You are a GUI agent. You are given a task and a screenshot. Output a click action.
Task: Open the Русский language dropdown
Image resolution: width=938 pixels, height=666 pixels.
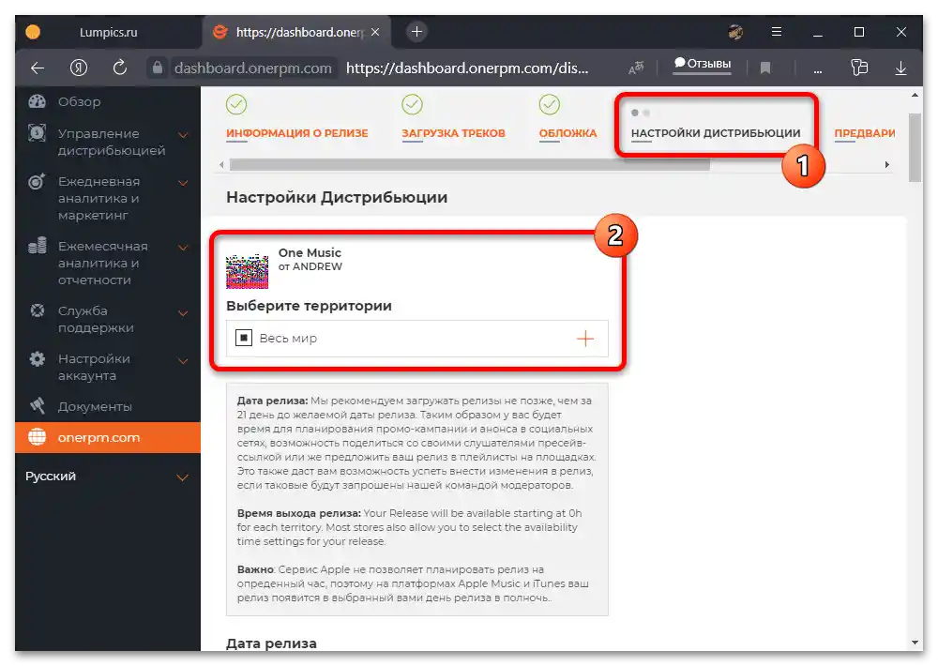[x=108, y=477]
